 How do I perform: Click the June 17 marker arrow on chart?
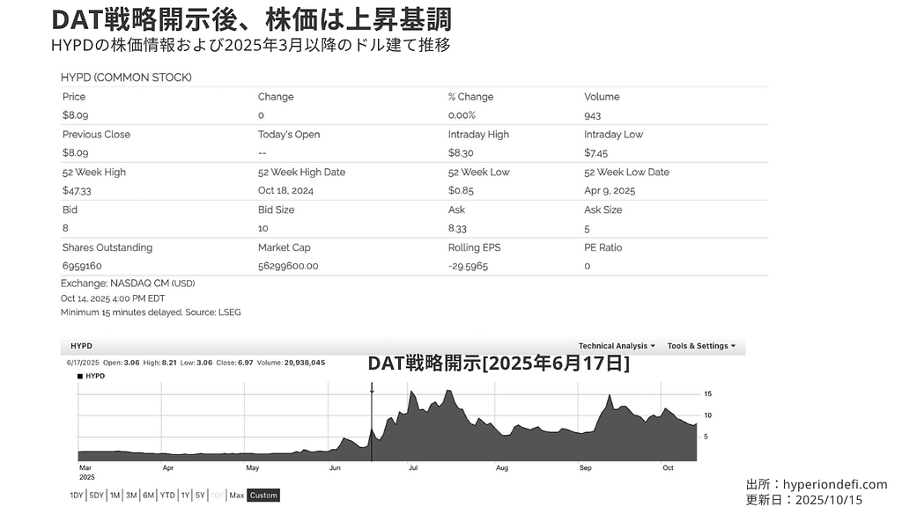click(x=372, y=387)
